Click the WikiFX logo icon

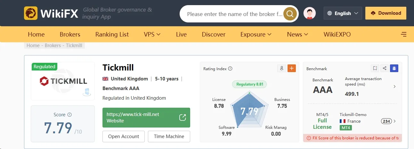pyautogui.click(x=31, y=13)
